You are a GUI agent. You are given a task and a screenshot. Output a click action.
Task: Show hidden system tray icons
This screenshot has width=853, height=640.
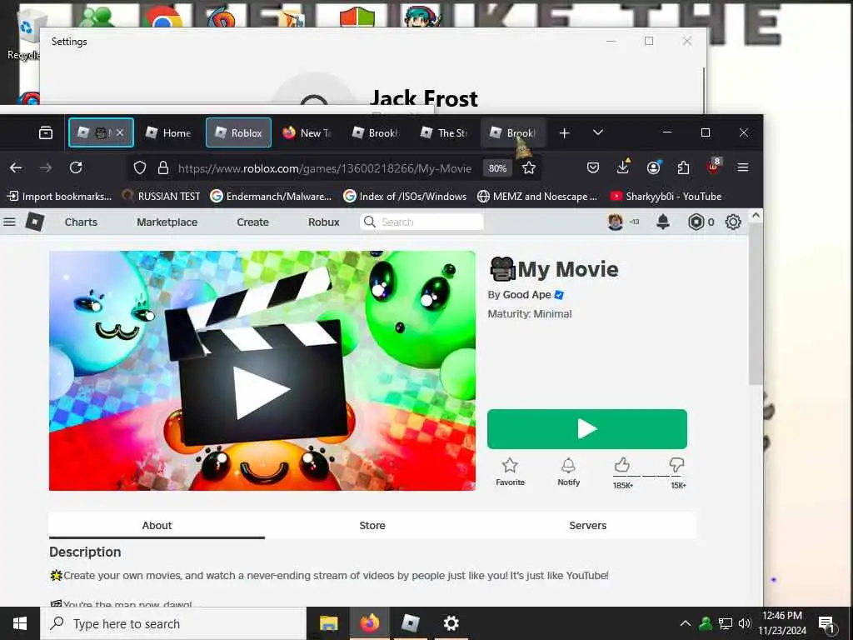[x=686, y=623]
